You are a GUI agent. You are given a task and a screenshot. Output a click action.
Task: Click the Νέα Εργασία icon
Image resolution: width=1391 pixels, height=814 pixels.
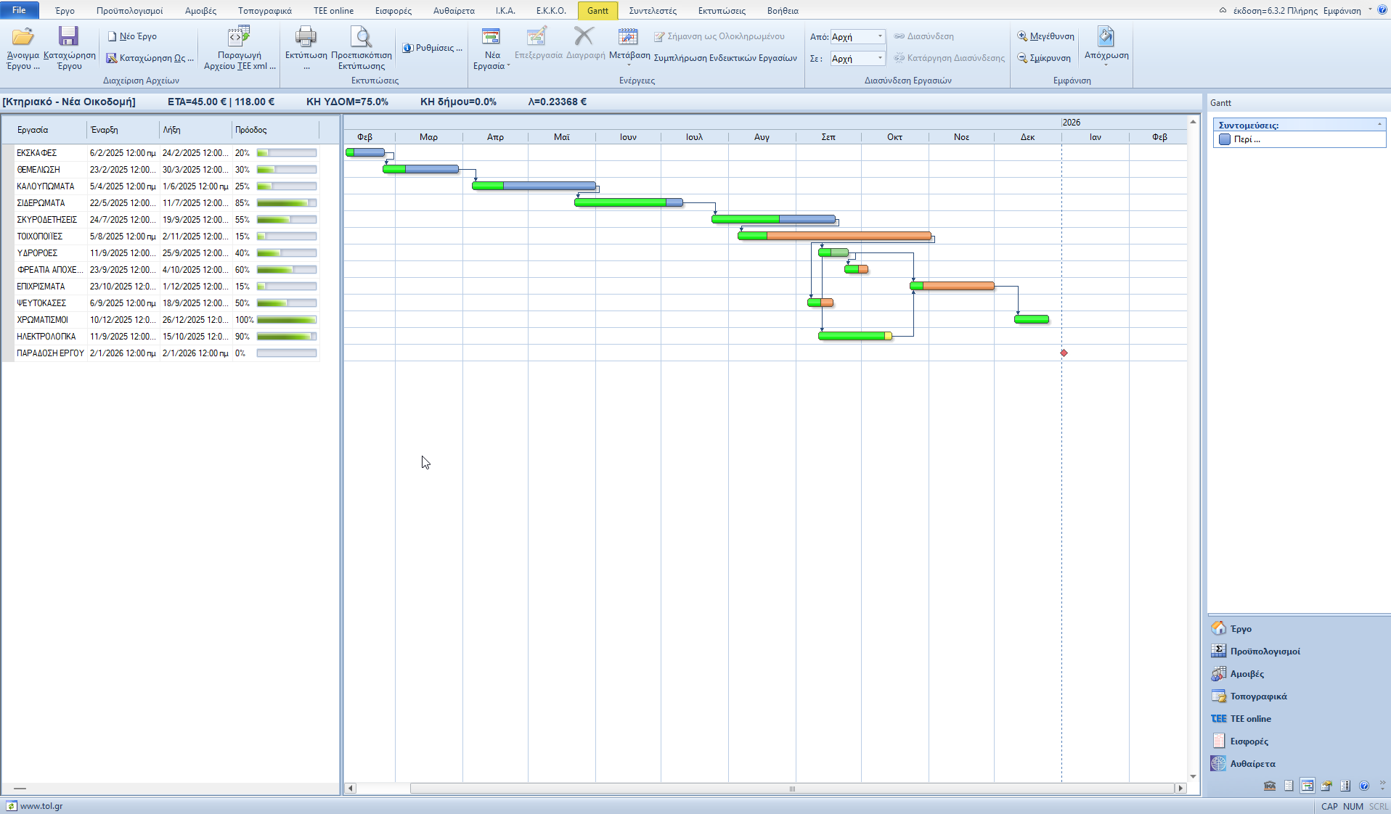[491, 37]
